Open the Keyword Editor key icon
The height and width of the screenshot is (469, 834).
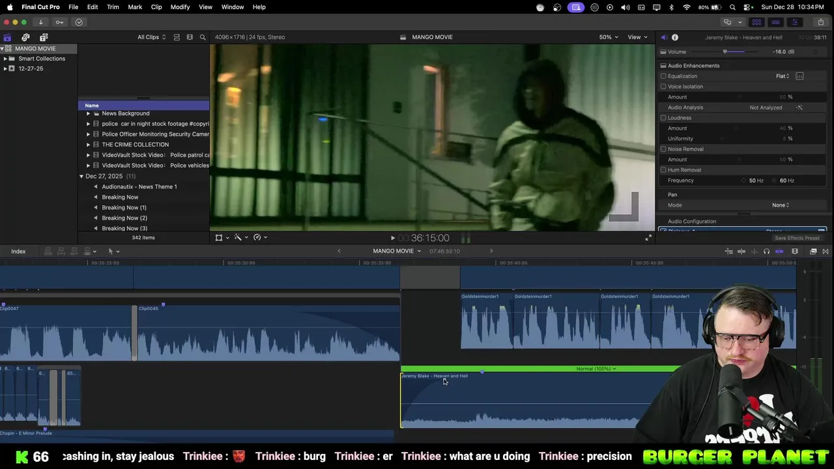(59, 22)
